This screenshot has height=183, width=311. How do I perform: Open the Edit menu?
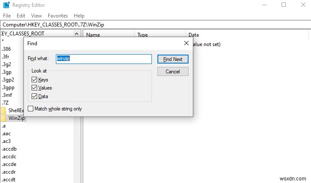pos(21,16)
